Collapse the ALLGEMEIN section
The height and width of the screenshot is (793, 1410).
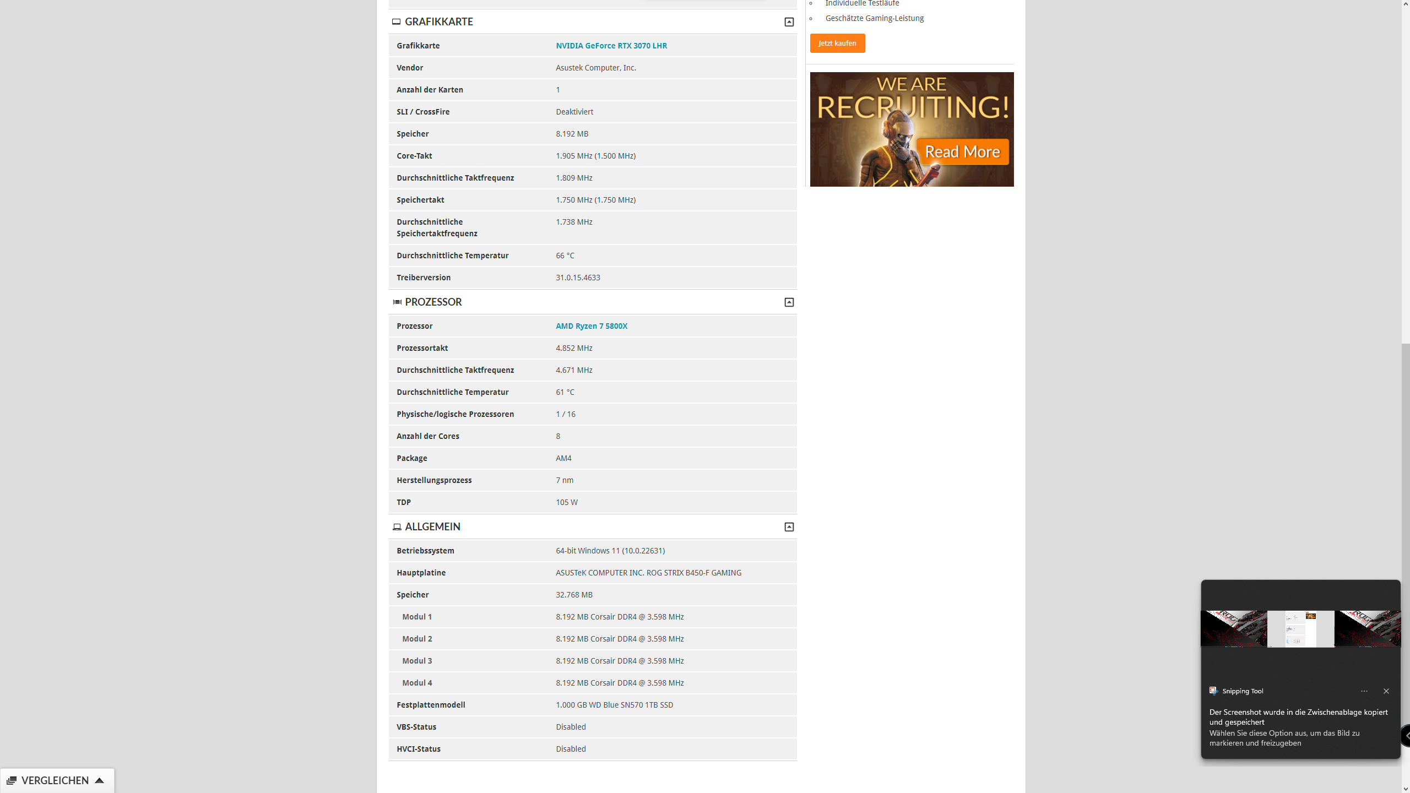[x=789, y=527]
